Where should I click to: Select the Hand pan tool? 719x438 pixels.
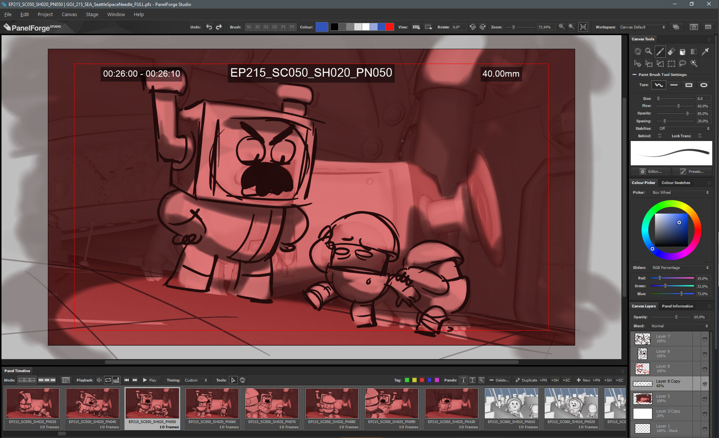click(x=638, y=51)
